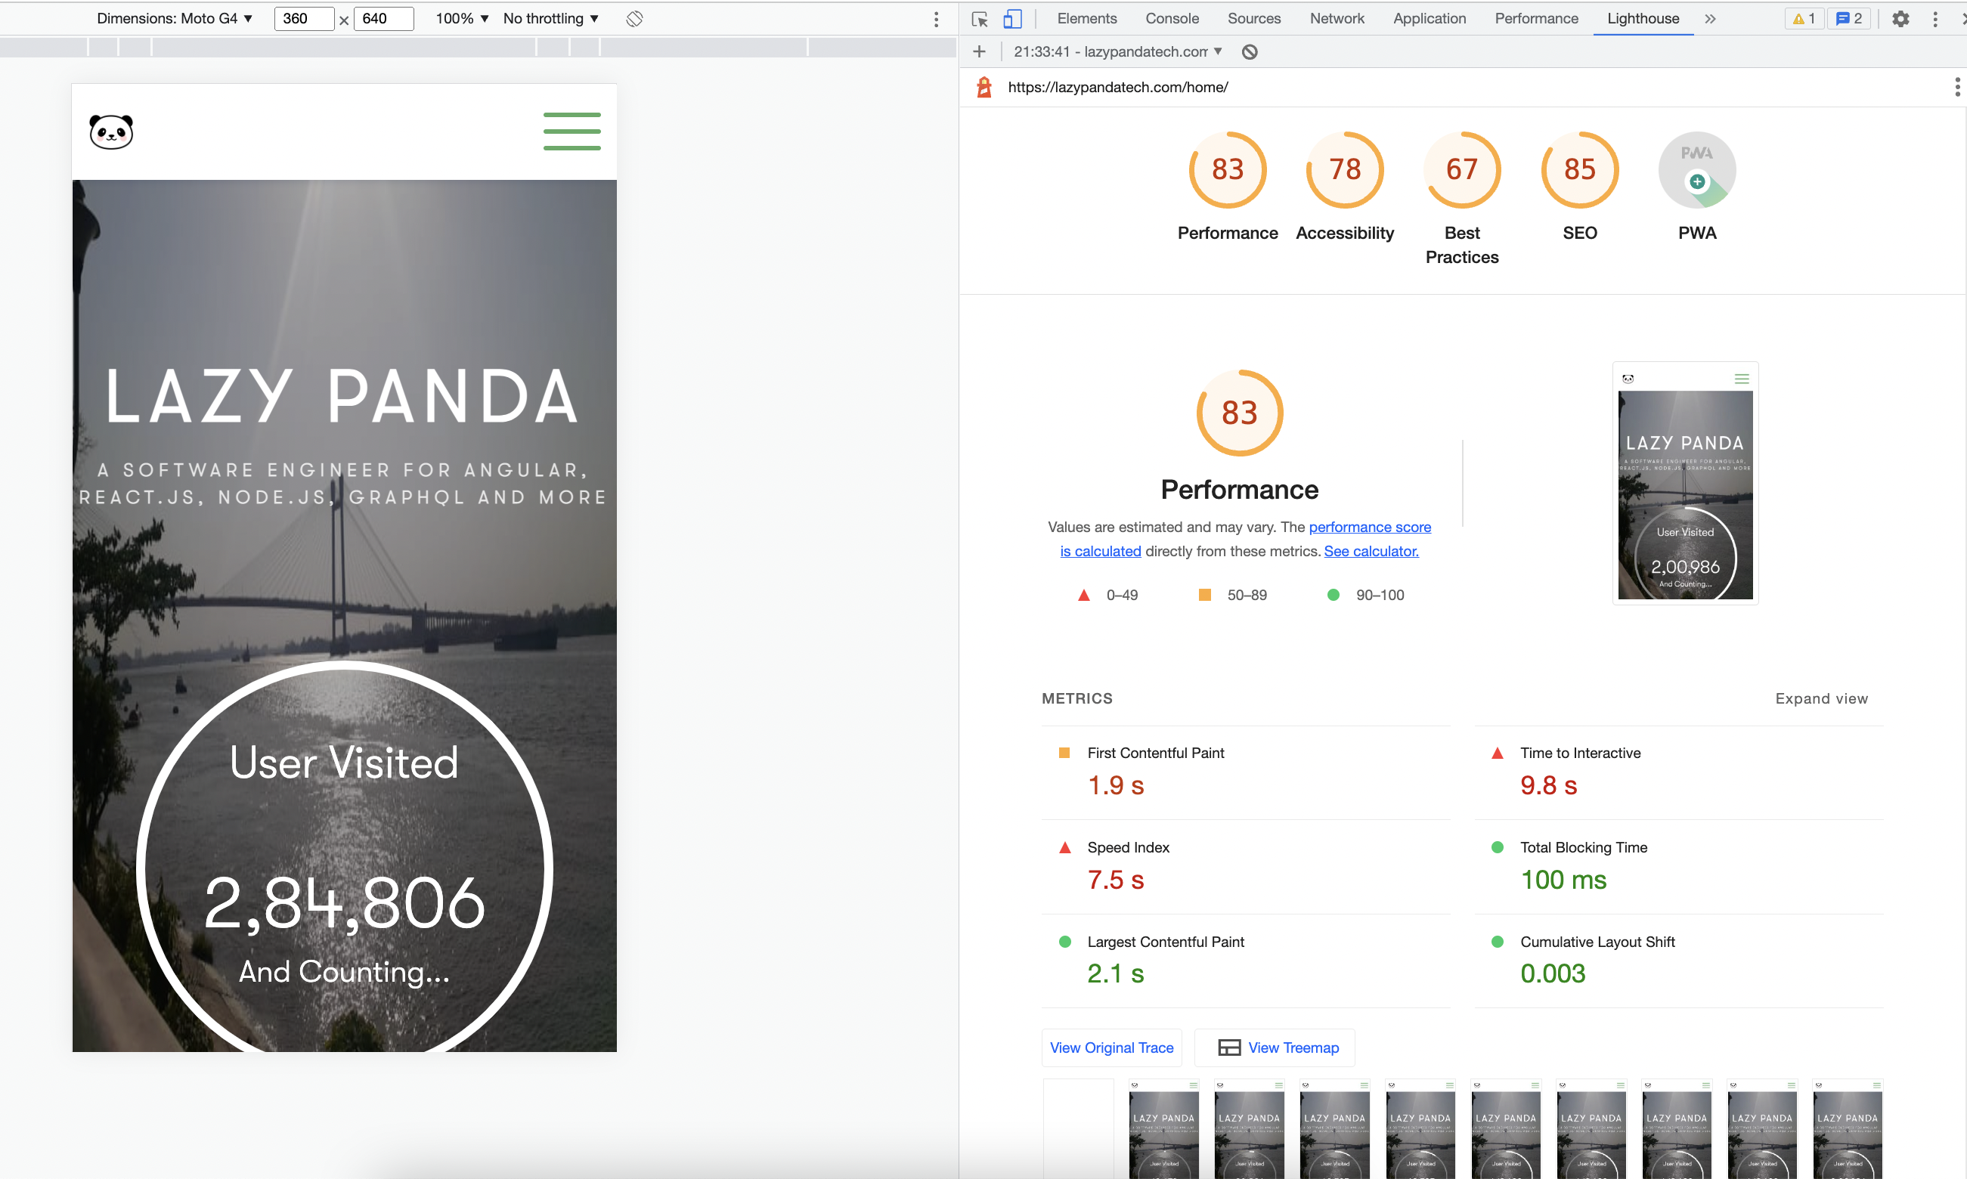Click the Speed Index metric
1967x1179 pixels.
pyautogui.click(x=1246, y=868)
